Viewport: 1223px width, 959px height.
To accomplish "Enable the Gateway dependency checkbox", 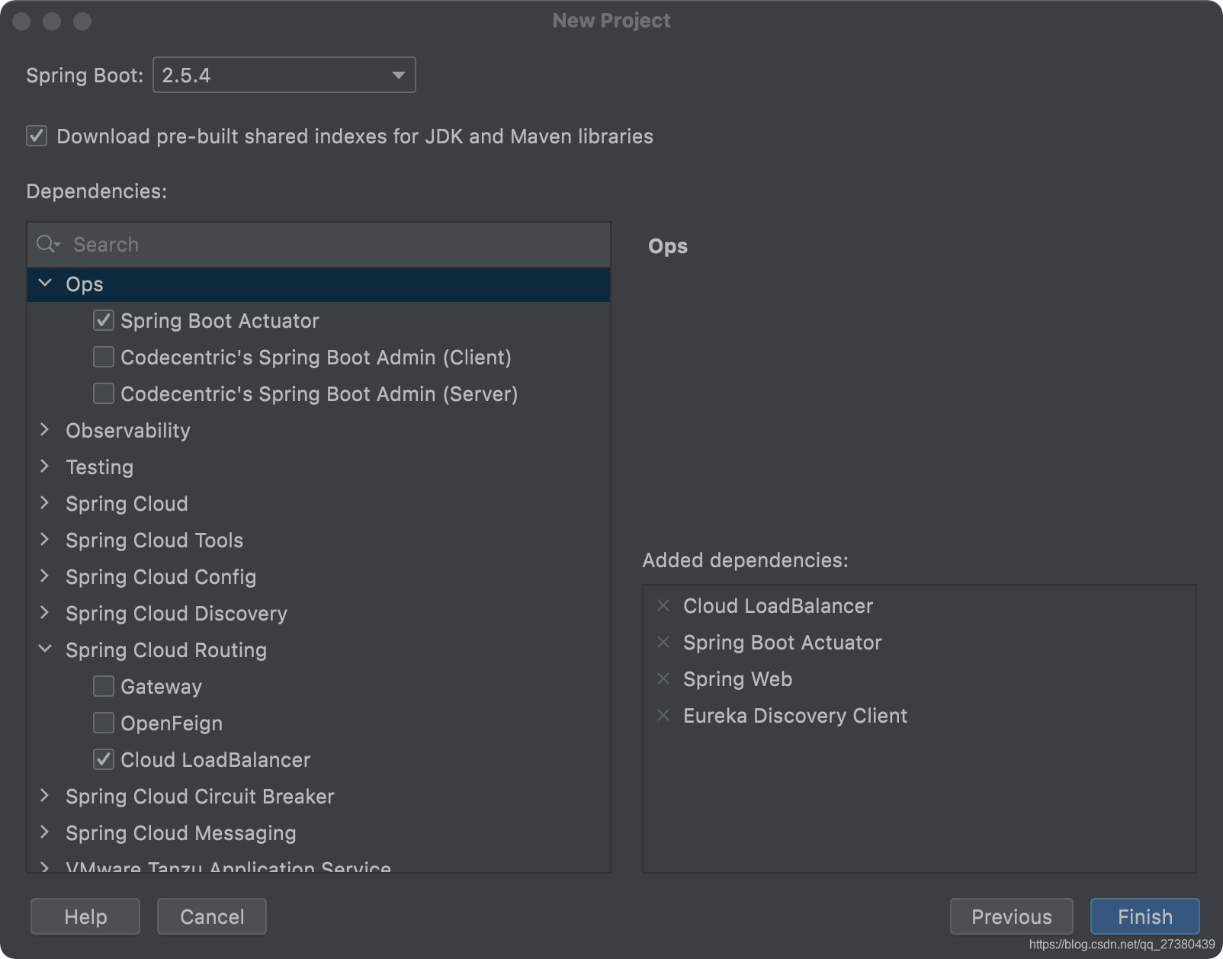I will point(104,686).
